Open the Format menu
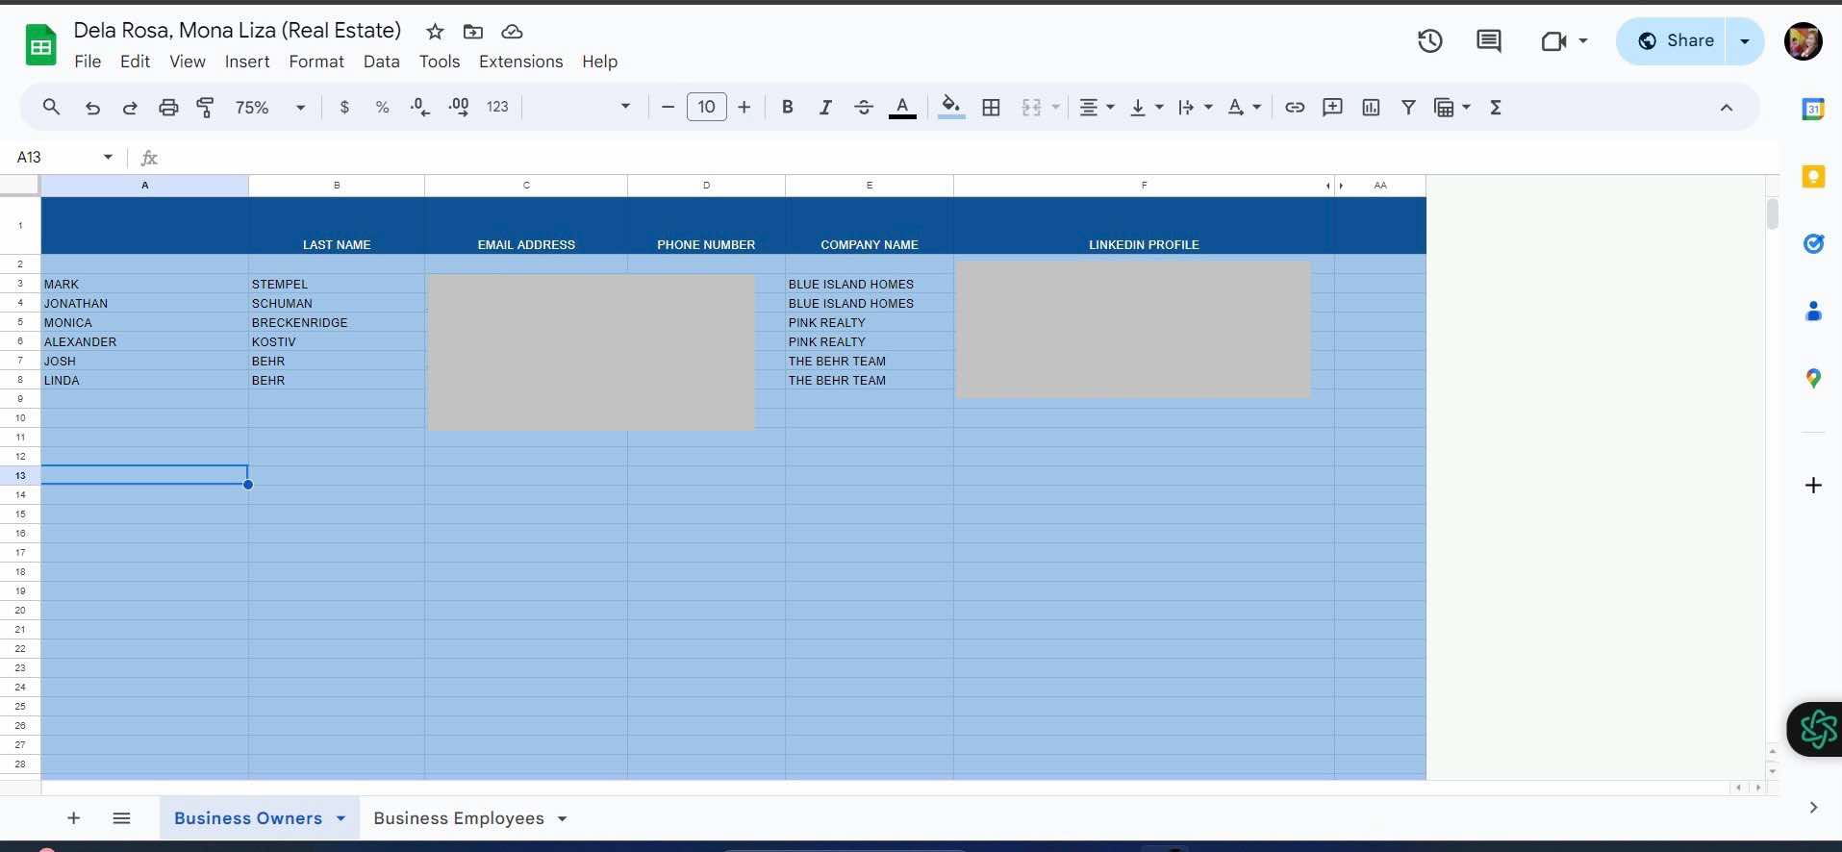 pos(316,62)
